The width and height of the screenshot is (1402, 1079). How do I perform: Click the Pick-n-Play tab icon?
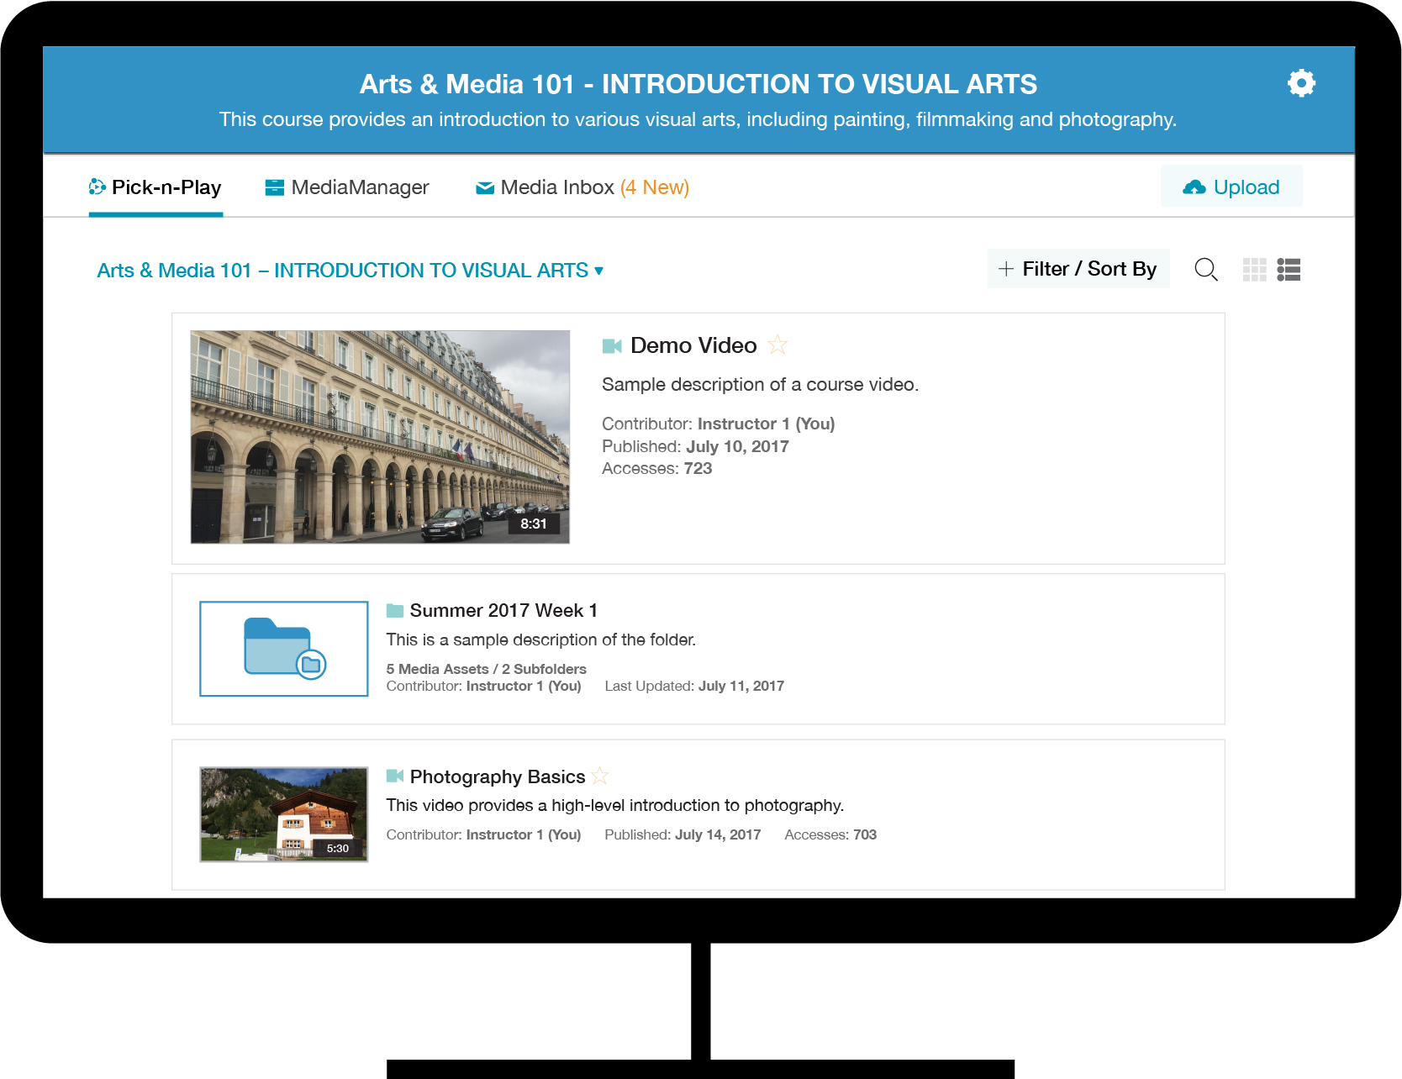click(98, 187)
